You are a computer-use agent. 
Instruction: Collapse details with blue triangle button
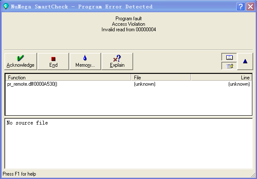(x=245, y=61)
